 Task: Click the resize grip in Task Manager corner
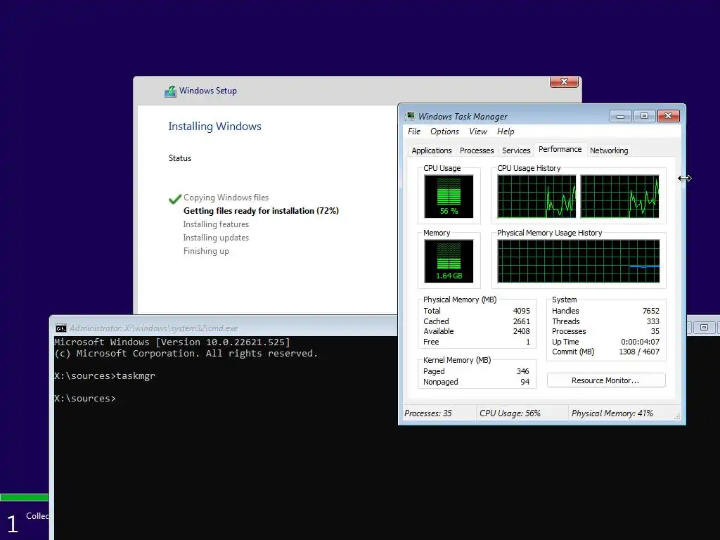(677, 416)
